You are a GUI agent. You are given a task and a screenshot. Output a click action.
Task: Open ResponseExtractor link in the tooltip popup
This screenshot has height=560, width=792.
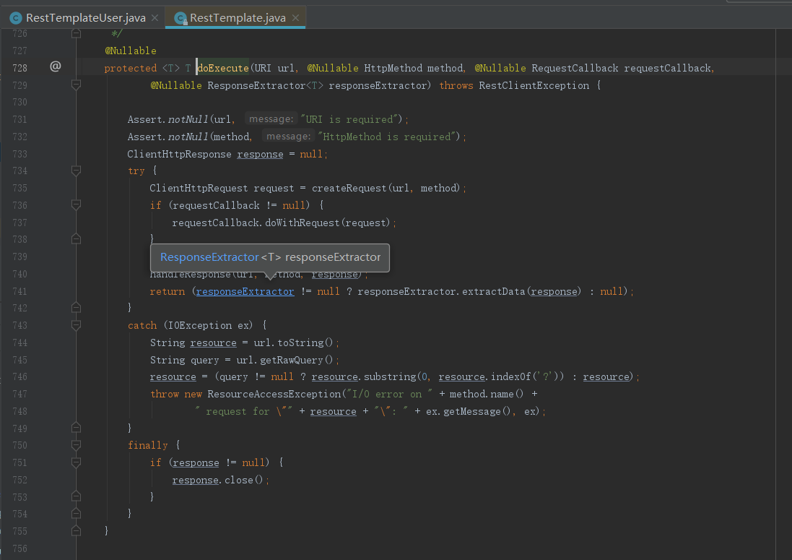click(x=209, y=257)
